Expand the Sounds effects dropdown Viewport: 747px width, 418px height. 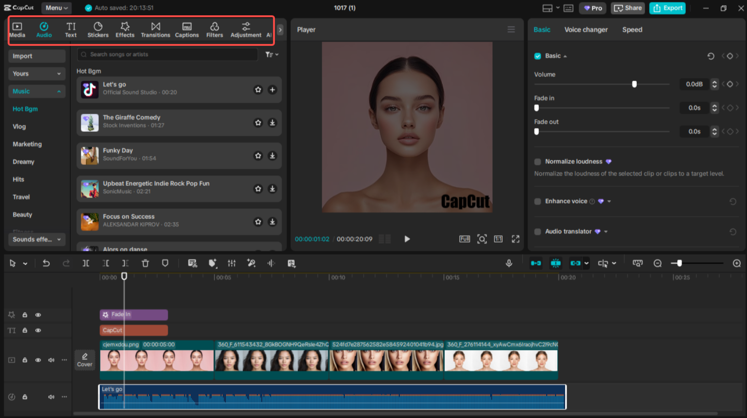(37, 239)
